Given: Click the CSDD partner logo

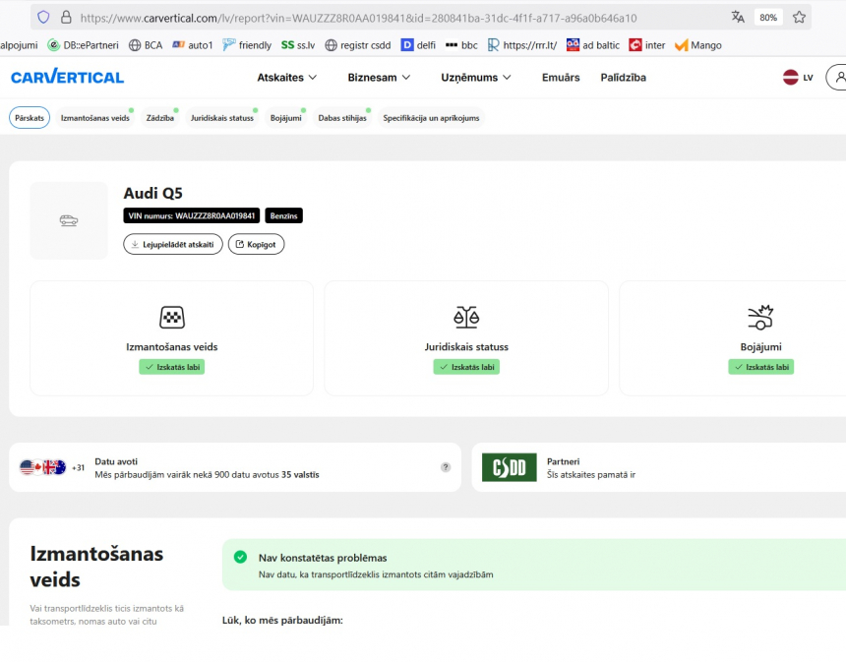Looking at the screenshot, I should pos(509,467).
